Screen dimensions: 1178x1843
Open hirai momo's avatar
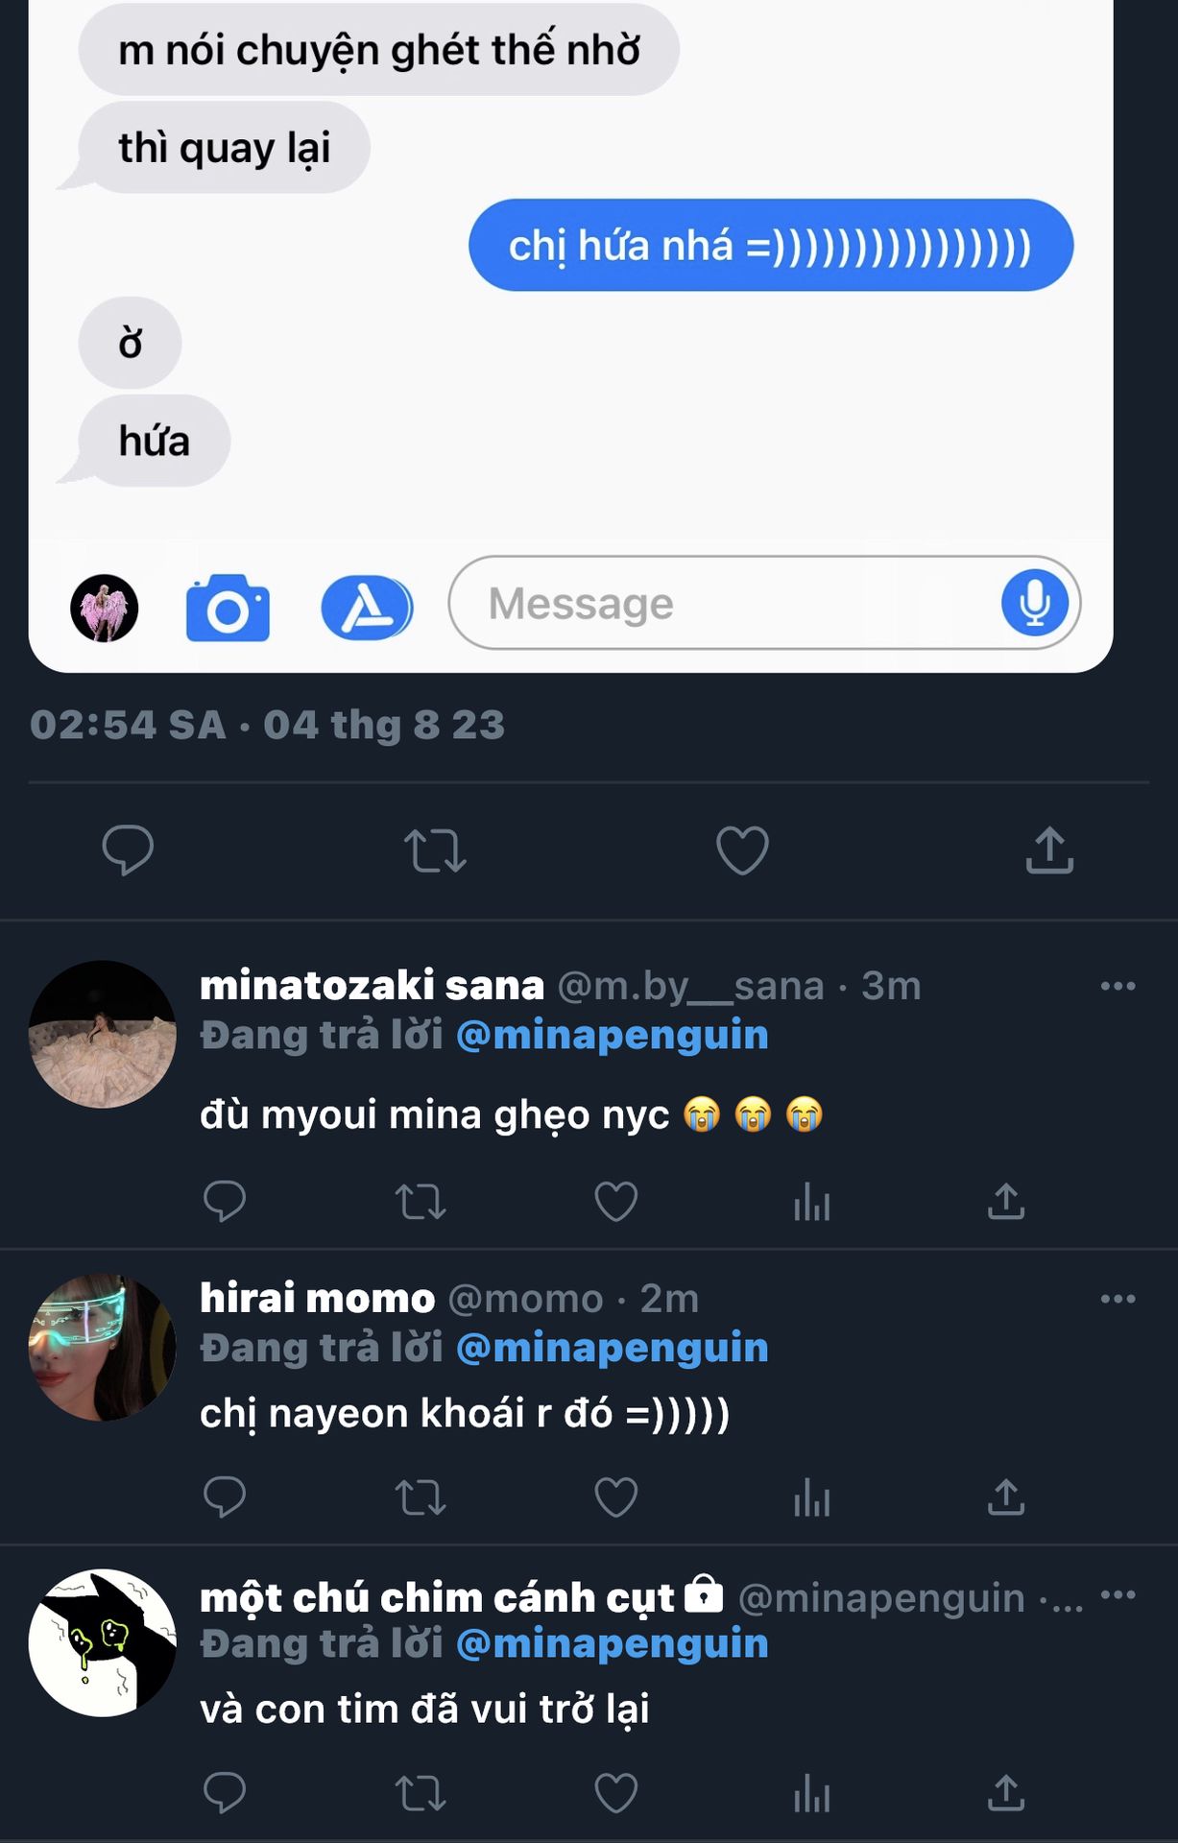(103, 1347)
